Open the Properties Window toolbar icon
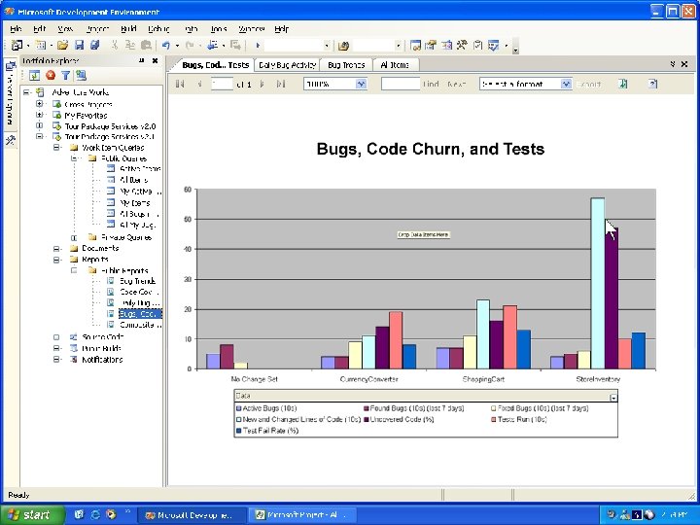Image resolution: width=700 pixels, height=525 pixels. tap(431, 45)
